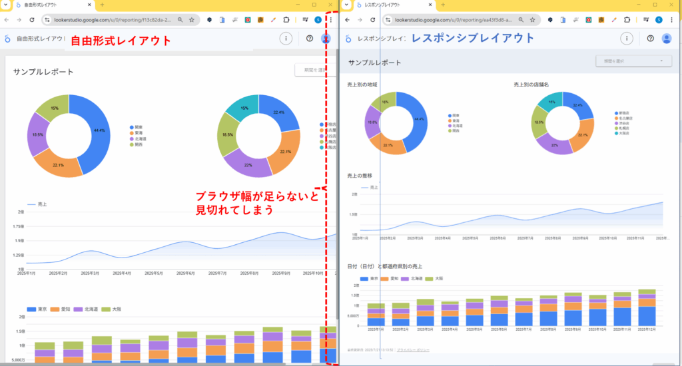
Task: Open a new tab in the left window
Action: click(102, 5)
